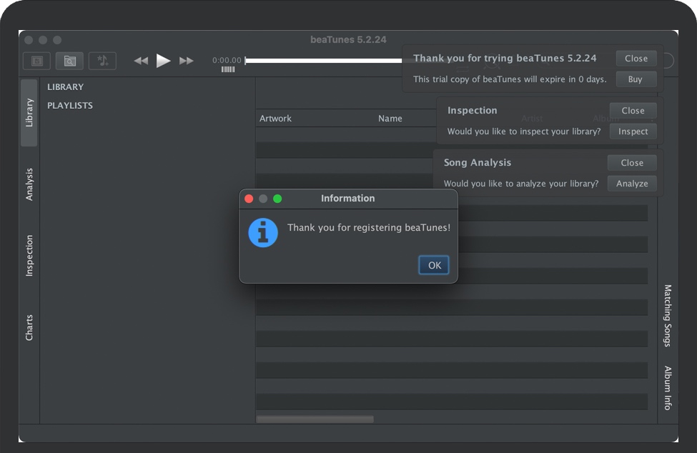
Task: Open the Charts side tab
Action: pos(29,327)
